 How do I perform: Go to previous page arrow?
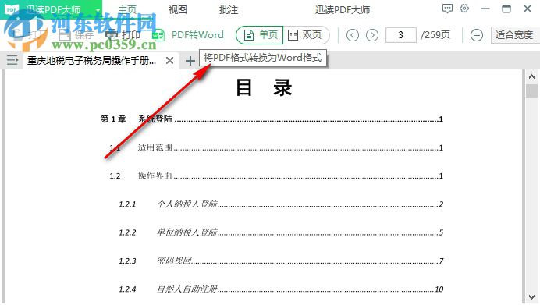352,35
